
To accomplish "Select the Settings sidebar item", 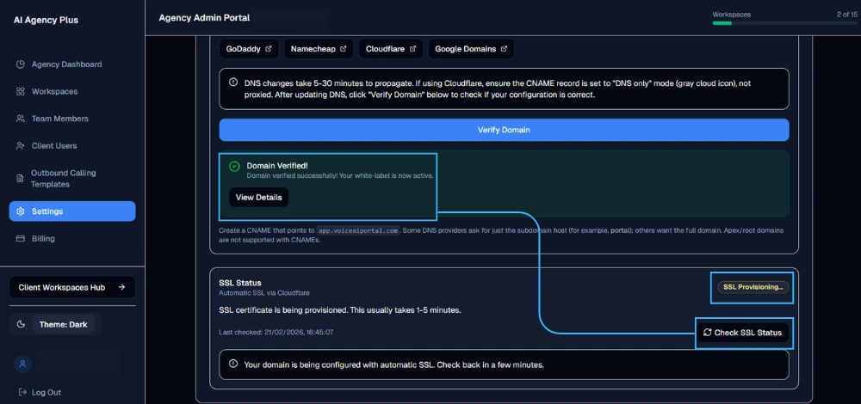I will [72, 211].
